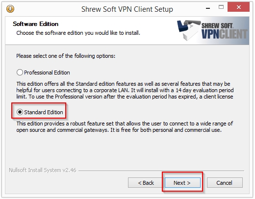The height and width of the screenshot is (199, 255).
Task: Click the Please select one of the options text
Action: (x=66, y=56)
